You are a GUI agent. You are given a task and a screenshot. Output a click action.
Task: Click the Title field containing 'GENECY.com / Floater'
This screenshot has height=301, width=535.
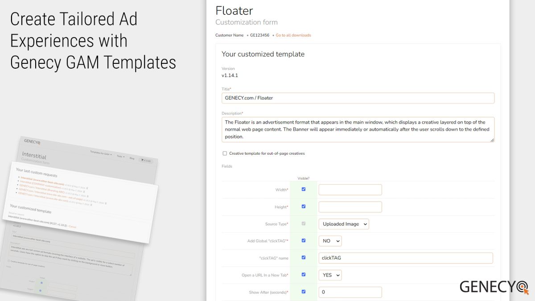tap(358, 98)
